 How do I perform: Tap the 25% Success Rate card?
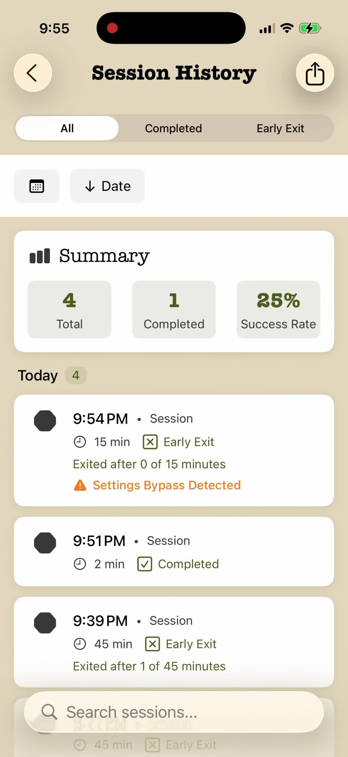278,309
